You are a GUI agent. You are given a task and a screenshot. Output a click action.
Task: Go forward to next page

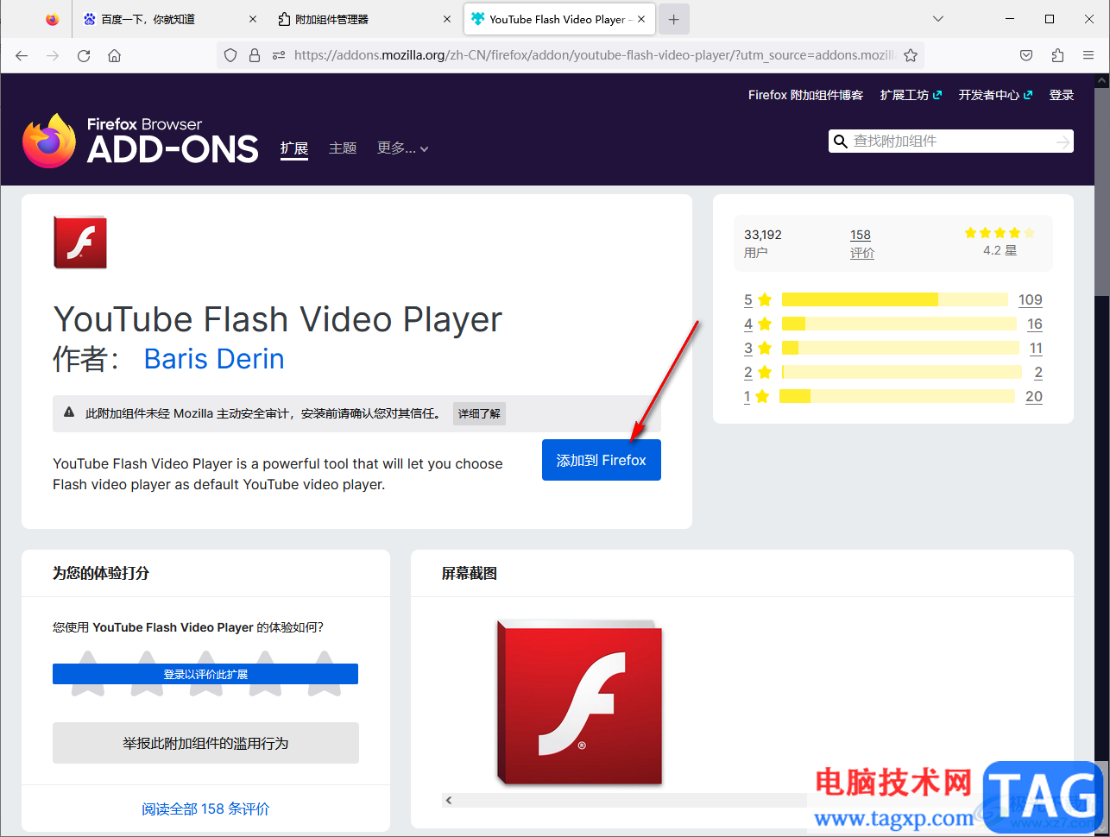pyautogui.click(x=53, y=55)
